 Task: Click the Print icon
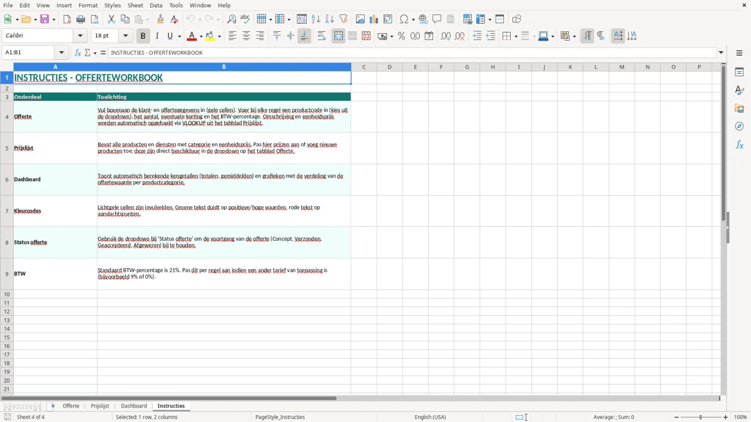(81, 19)
